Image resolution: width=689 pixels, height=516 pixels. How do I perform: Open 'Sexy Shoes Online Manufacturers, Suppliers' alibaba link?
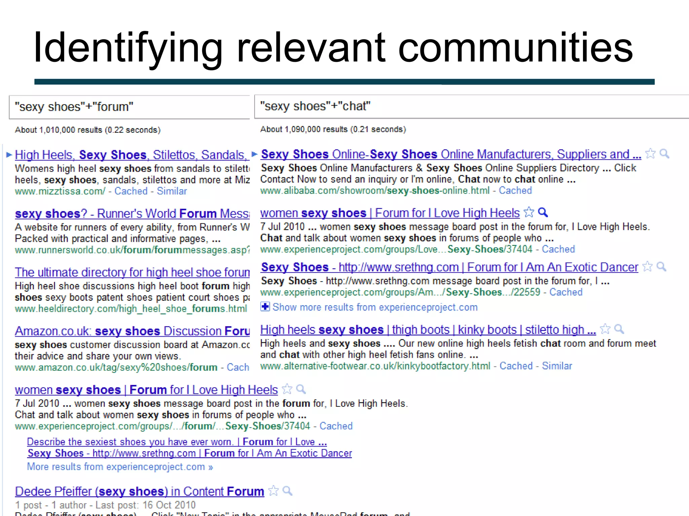point(451,154)
